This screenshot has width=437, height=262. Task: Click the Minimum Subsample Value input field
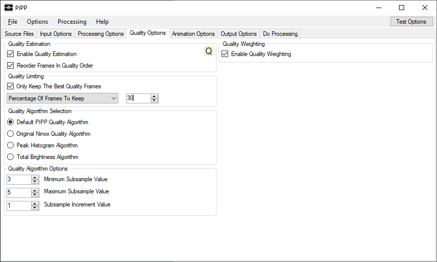tap(19, 179)
